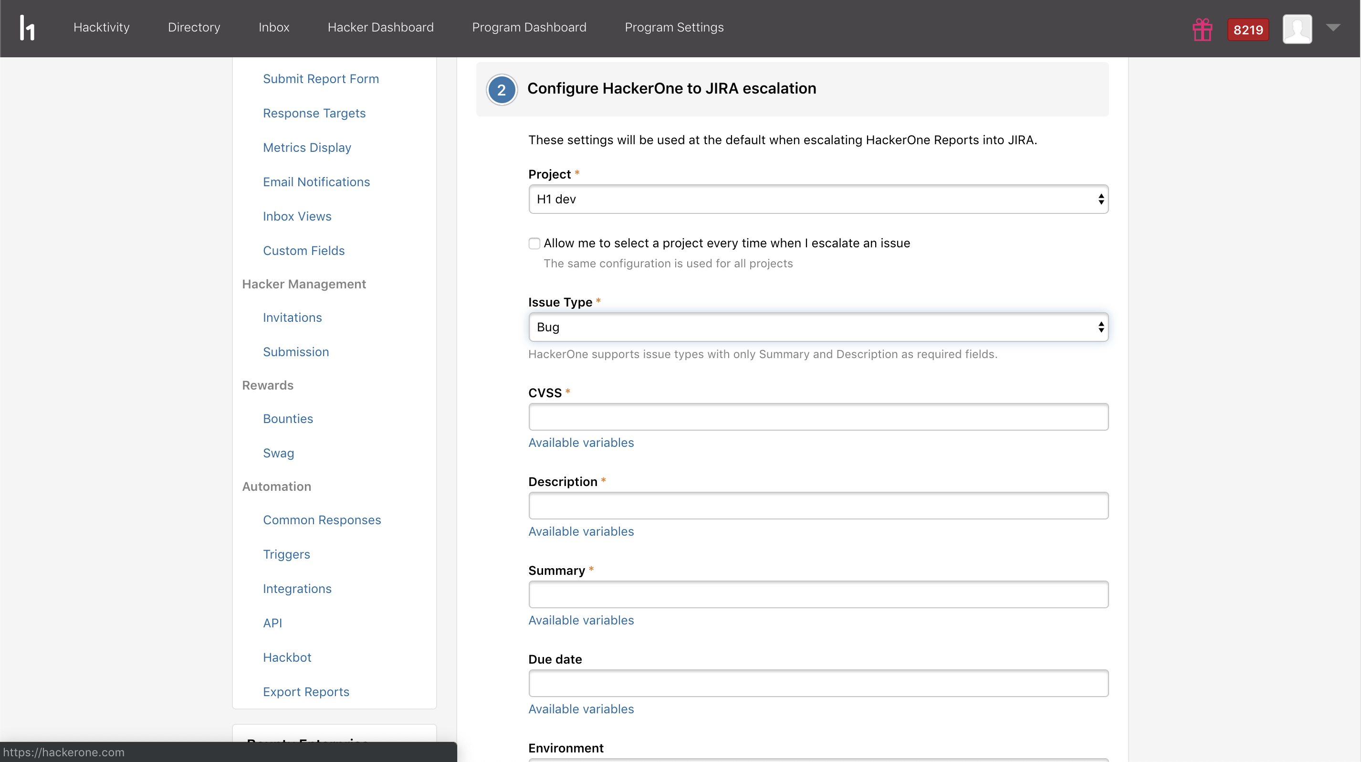Open the pink gift box icon
The width and height of the screenshot is (1361, 762).
pyautogui.click(x=1202, y=30)
